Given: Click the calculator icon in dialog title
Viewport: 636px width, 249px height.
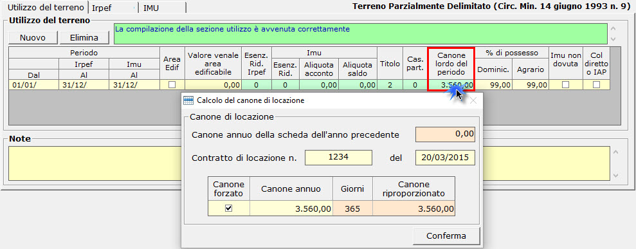Looking at the screenshot, I should tap(188, 100).
